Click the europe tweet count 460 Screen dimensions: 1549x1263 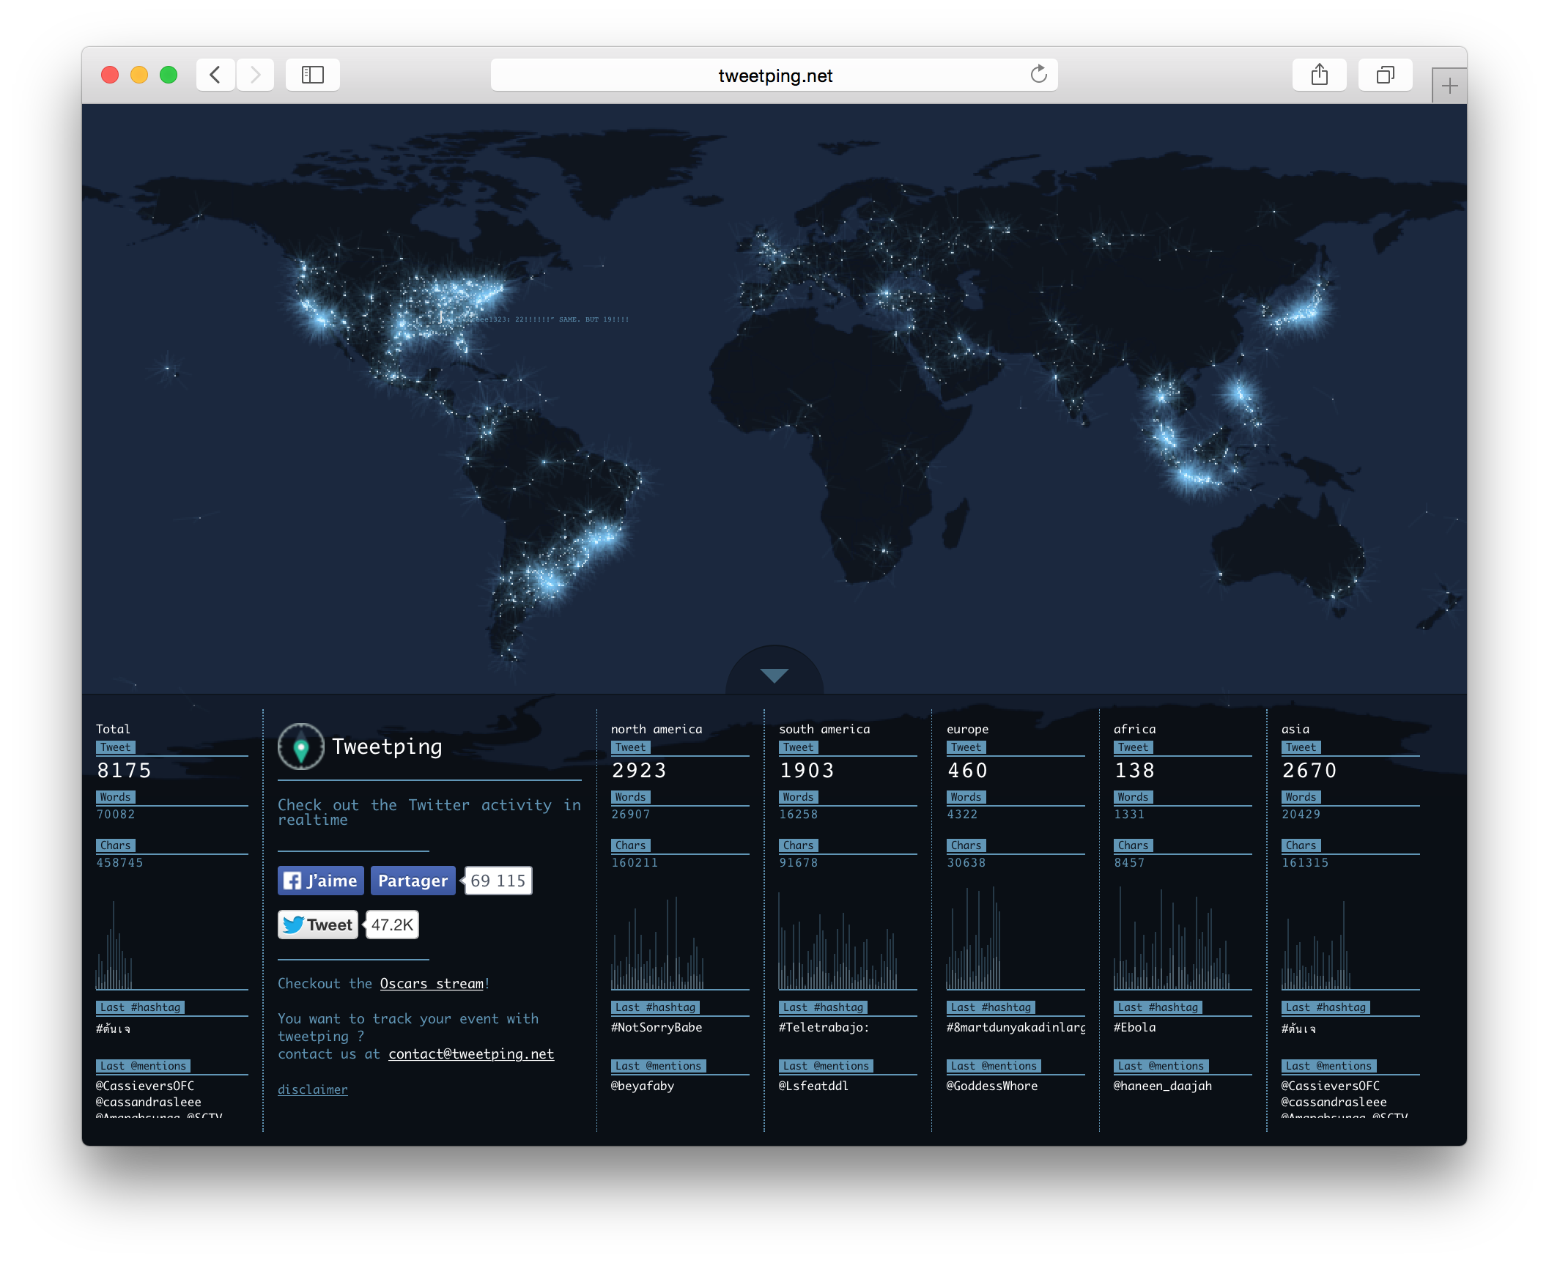[968, 771]
